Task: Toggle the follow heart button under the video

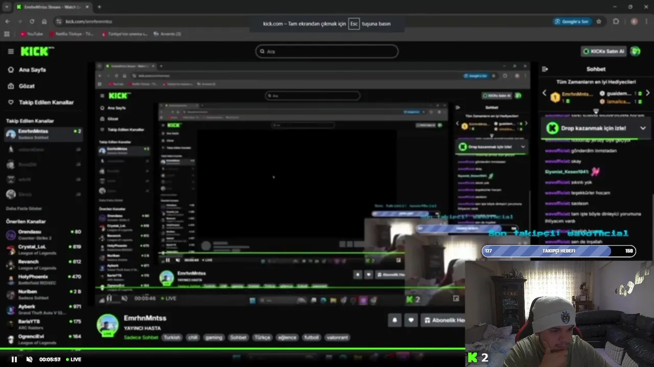Action: coord(411,321)
